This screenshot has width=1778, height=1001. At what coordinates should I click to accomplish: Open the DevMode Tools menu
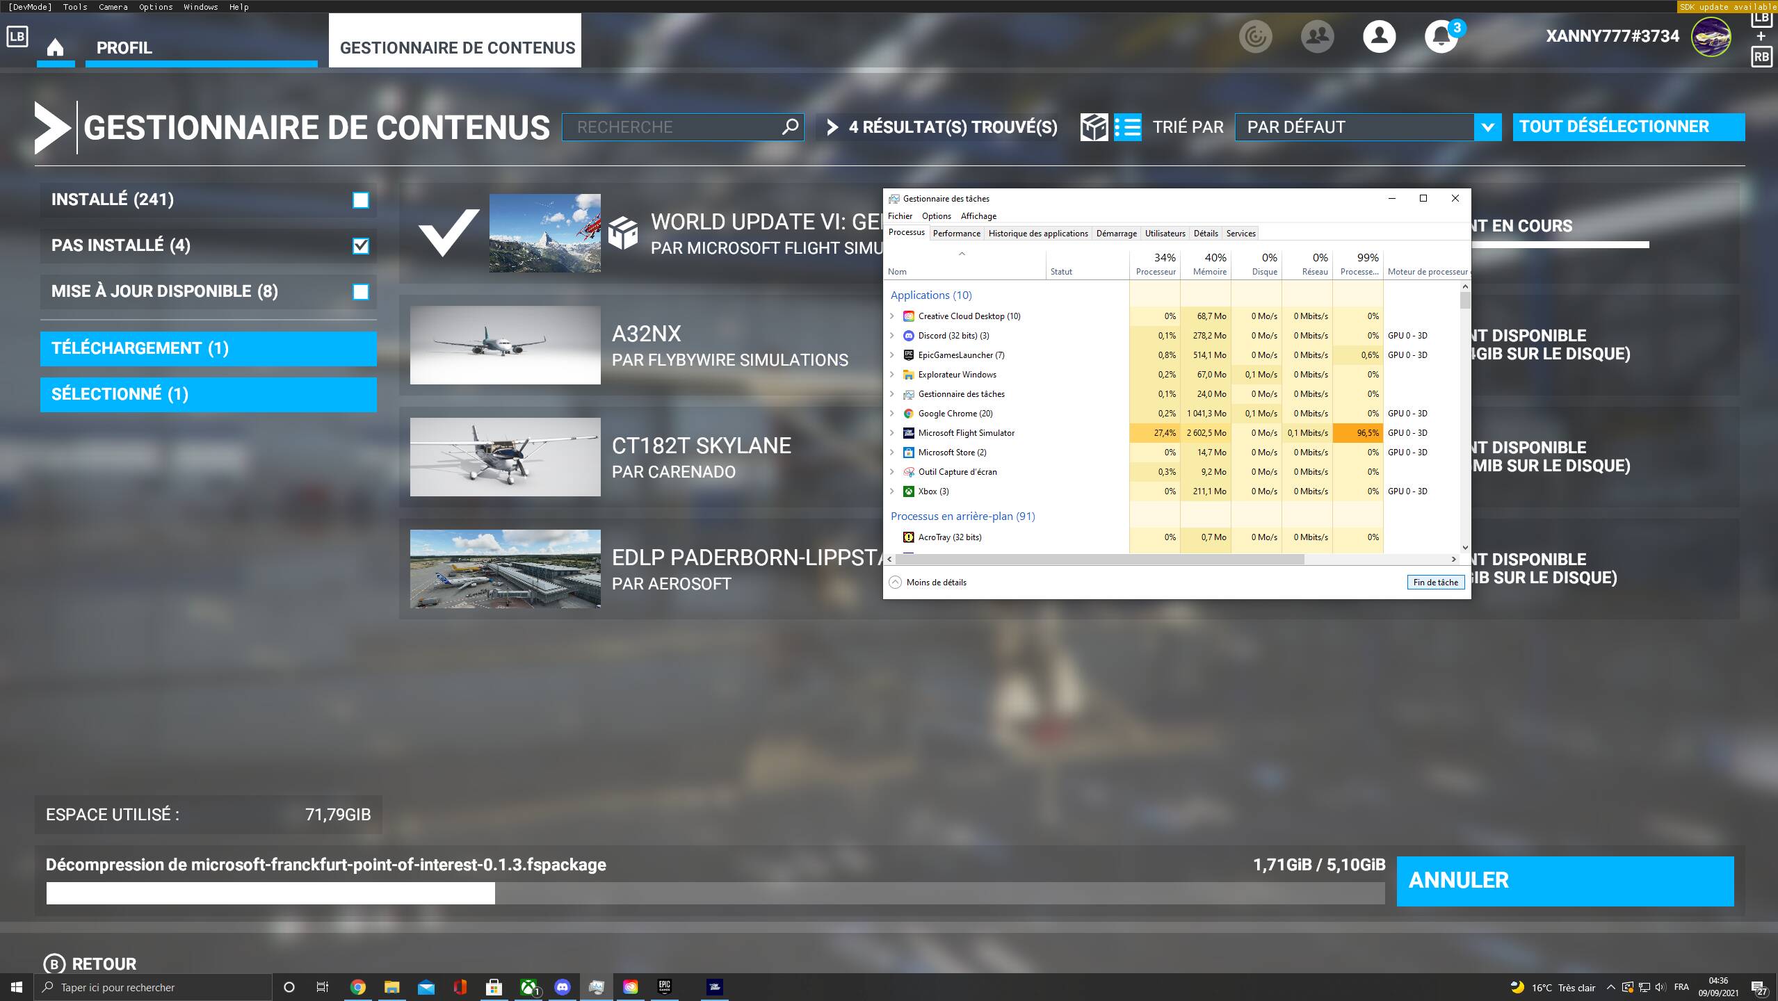[75, 7]
